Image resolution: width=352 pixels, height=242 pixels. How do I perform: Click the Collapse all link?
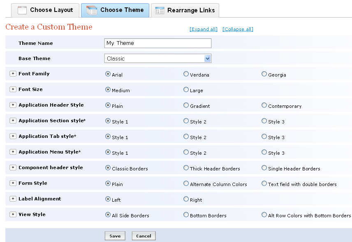coord(238,29)
